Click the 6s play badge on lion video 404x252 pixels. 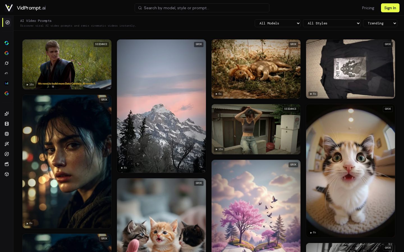point(218,94)
